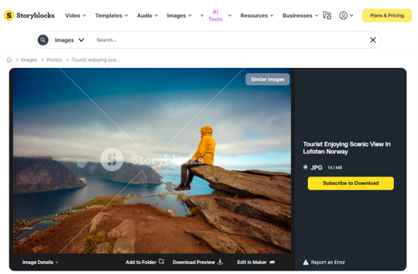The width and height of the screenshot is (418, 274).
Task: Open the AI Tools menu item
Action: (x=215, y=16)
